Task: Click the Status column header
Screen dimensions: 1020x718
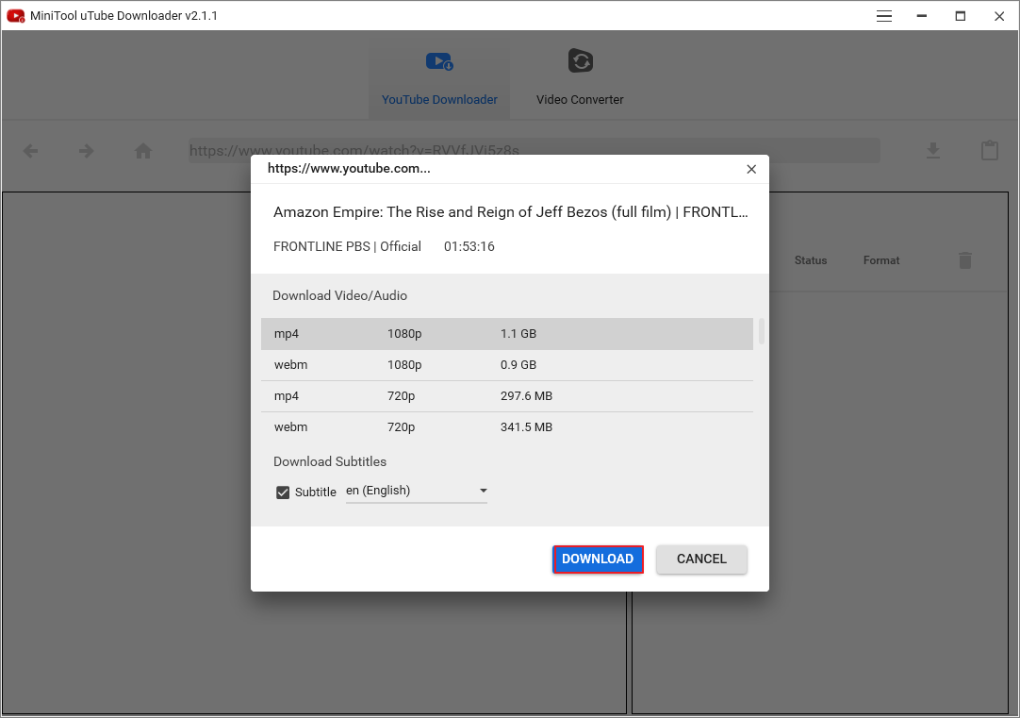Action: [811, 260]
